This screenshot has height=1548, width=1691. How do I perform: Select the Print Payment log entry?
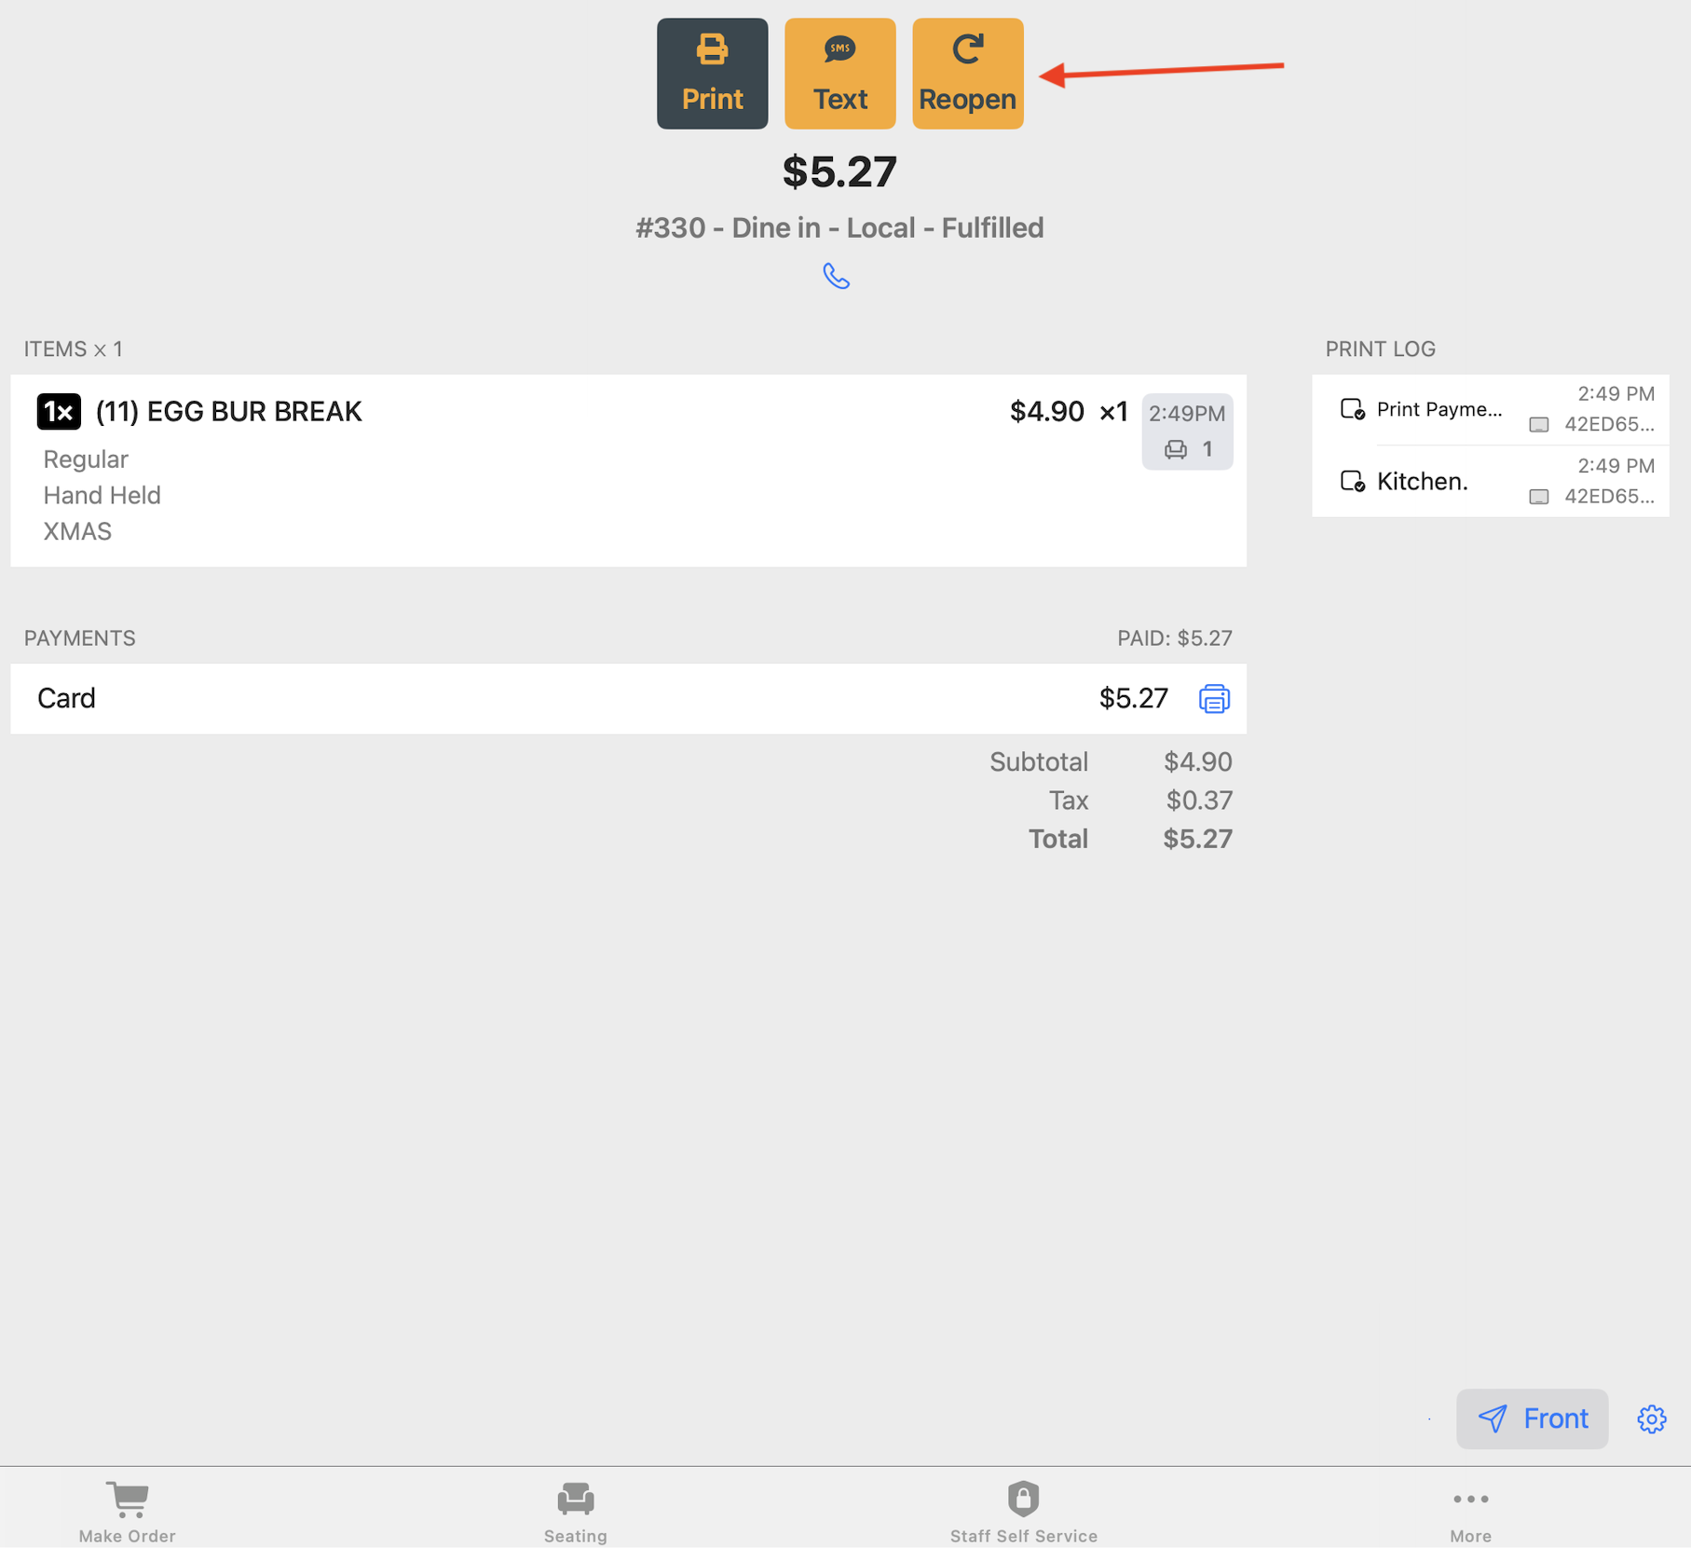tap(1439, 409)
